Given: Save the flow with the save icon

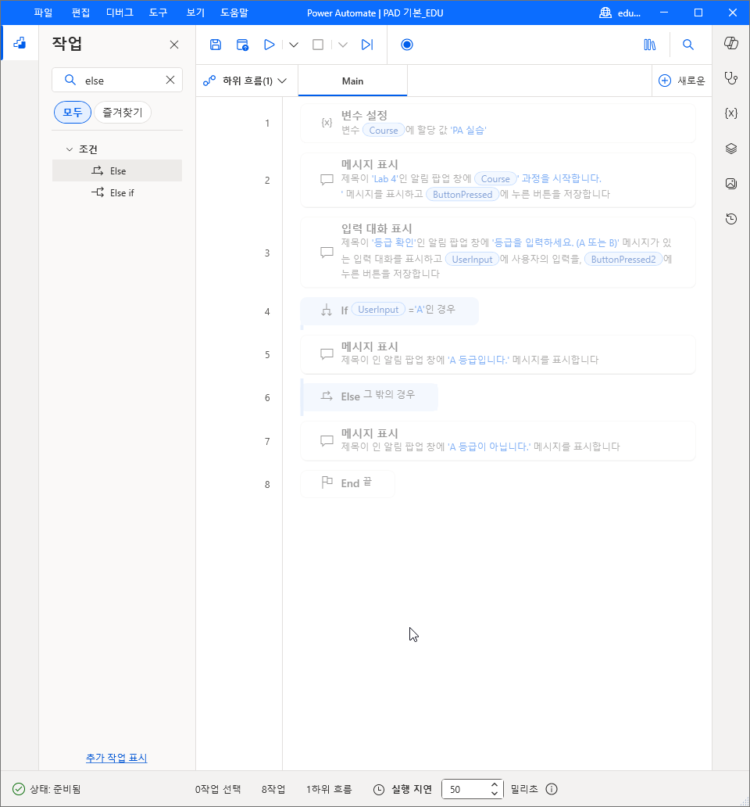Looking at the screenshot, I should (x=216, y=45).
